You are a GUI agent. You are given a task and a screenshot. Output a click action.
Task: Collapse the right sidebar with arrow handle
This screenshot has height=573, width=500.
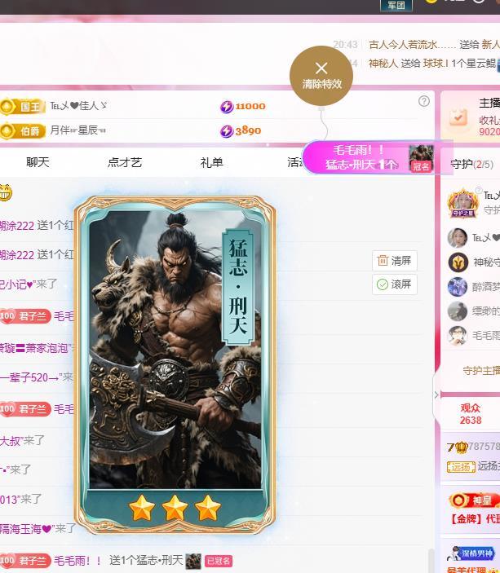click(x=436, y=395)
